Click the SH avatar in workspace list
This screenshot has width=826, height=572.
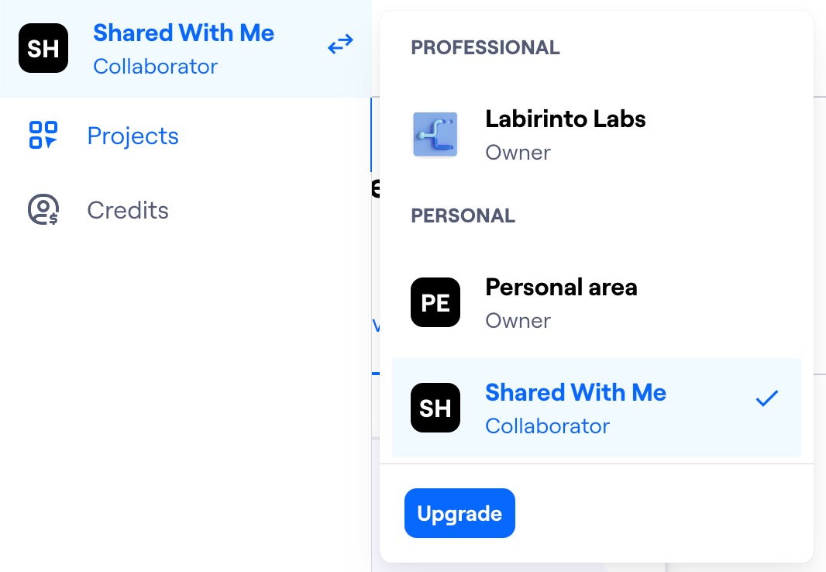[435, 408]
